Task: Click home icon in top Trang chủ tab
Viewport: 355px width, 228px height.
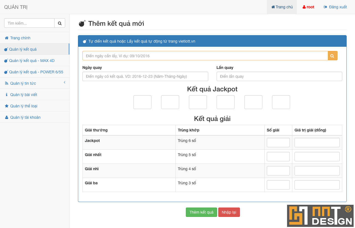Action: [273, 7]
